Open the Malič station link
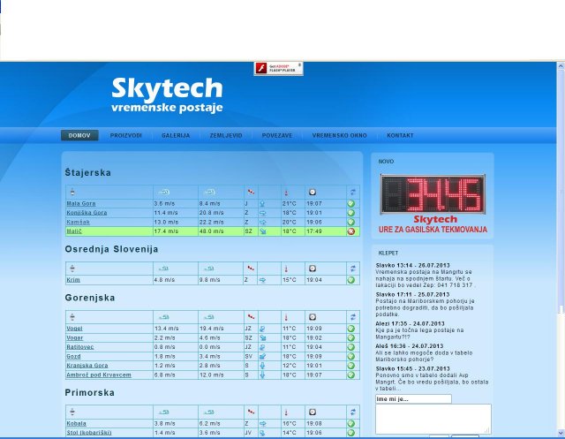565x439 pixels. pyautogui.click(x=74, y=231)
